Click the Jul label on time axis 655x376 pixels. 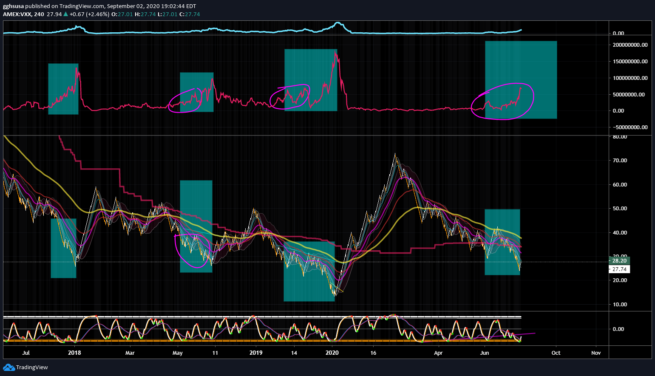[26, 353]
